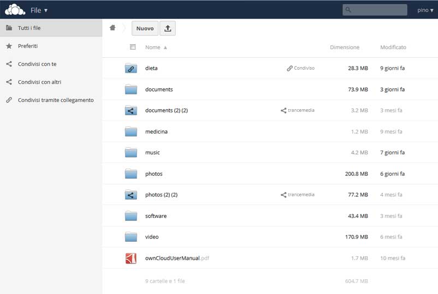Tick the select-all files checkbox
438x294 pixels.
[x=133, y=47]
